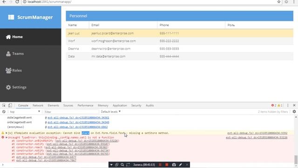Click the Home house icon
Viewport: 298px width, 168px height.
(x=8, y=37)
